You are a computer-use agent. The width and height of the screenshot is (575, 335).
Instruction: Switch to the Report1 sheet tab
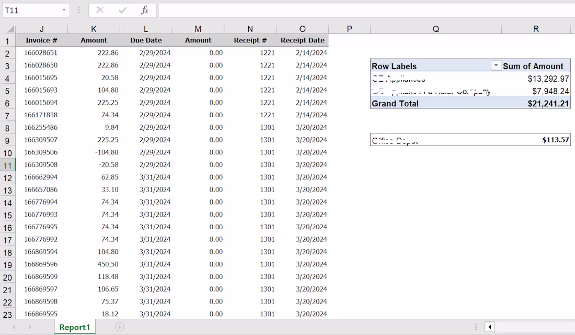(x=74, y=327)
